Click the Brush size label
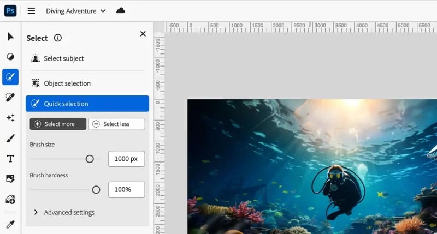This screenshot has height=234, width=437. coord(42,145)
